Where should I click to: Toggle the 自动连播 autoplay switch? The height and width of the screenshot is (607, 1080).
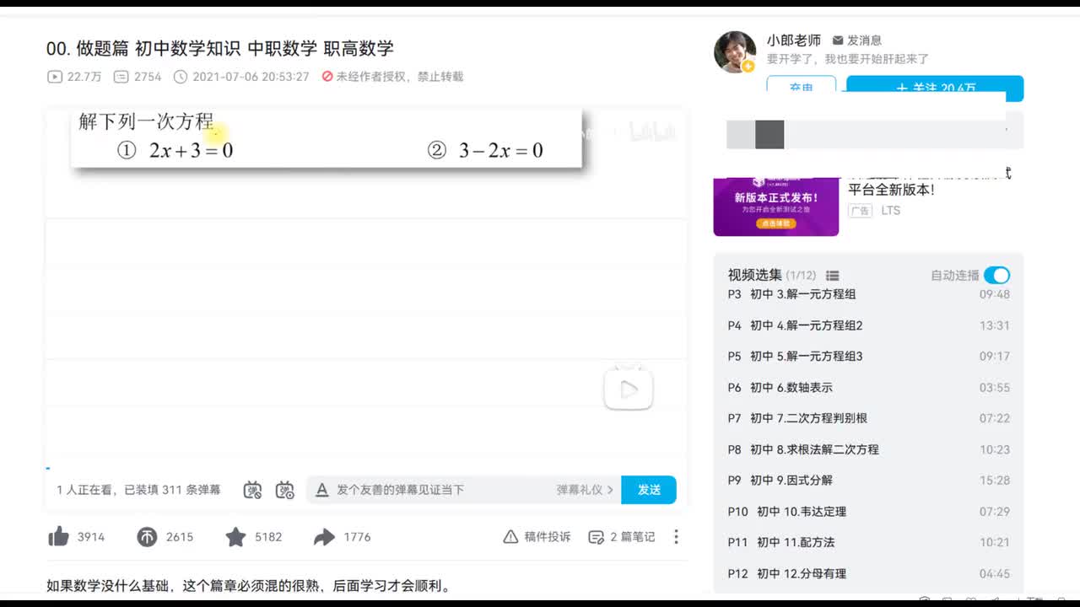[x=996, y=275]
